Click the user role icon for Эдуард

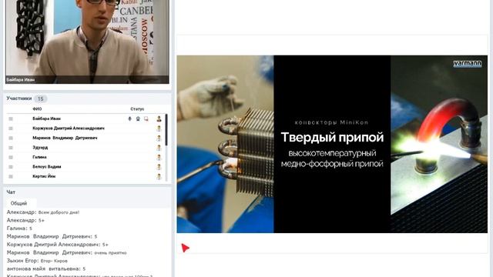tap(159, 148)
